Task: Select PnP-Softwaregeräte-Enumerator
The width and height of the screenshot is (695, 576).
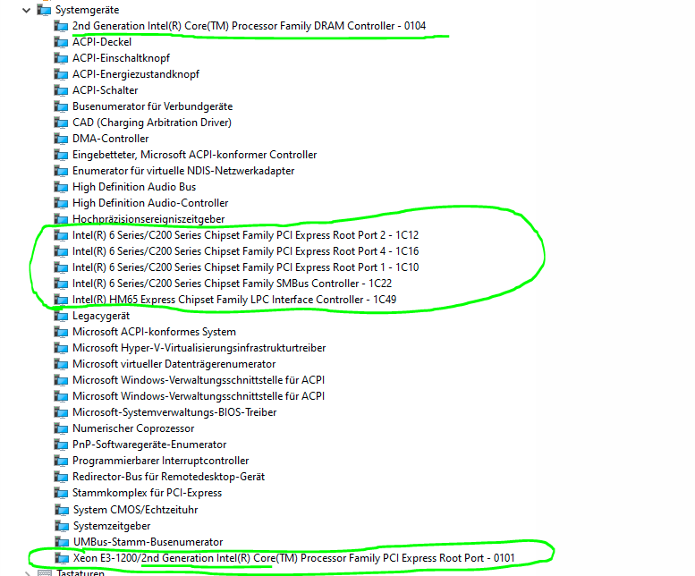Action: click(149, 445)
